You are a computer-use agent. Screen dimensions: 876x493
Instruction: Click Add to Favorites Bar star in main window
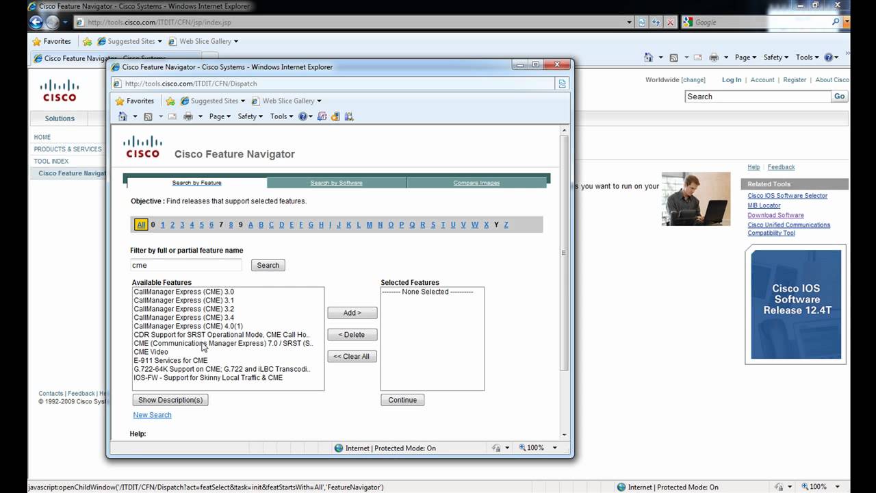[87, 41]
